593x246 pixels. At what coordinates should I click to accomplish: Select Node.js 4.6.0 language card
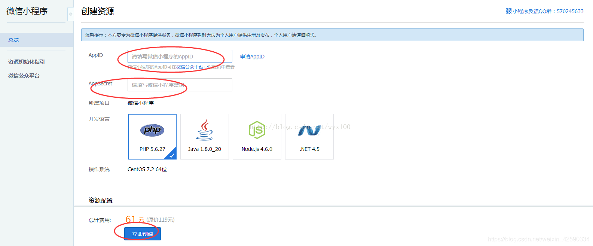[257, 137]
